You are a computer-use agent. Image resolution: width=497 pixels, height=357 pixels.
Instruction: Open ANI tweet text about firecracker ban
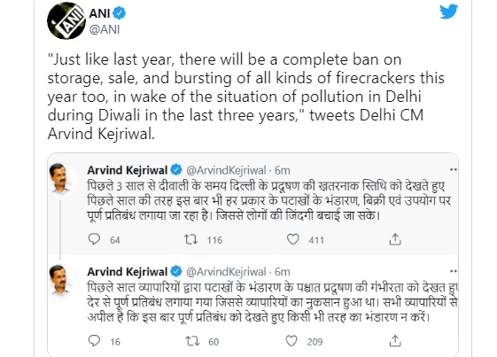(x=245, y=97)
